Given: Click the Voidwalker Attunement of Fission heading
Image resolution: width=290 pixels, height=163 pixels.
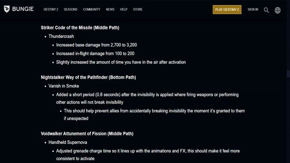Looking at the screenshot, I should 87,134.
